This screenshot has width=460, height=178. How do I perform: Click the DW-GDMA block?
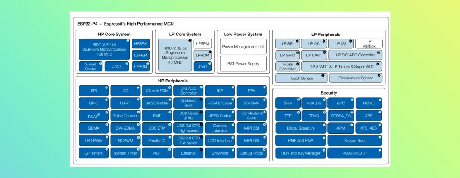[x=125, y=128]
